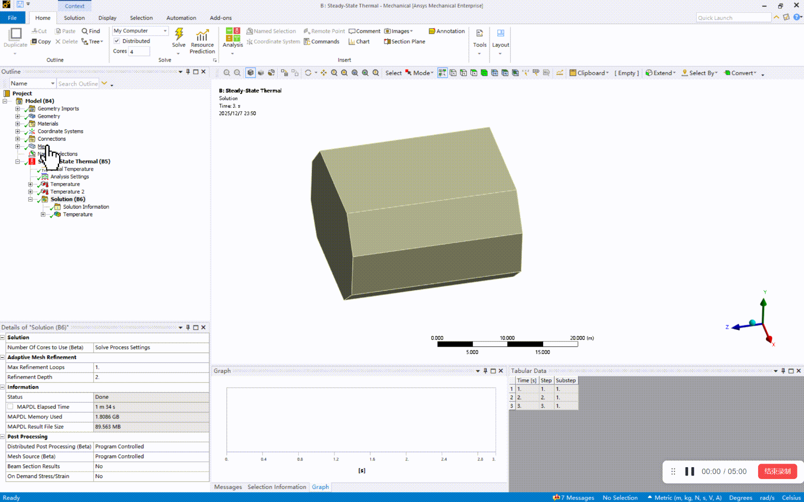Collapse the Information details section

point(3,387)
